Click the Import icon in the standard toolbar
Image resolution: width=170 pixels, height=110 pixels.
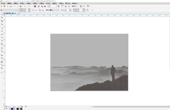click(x=39, y=6)
